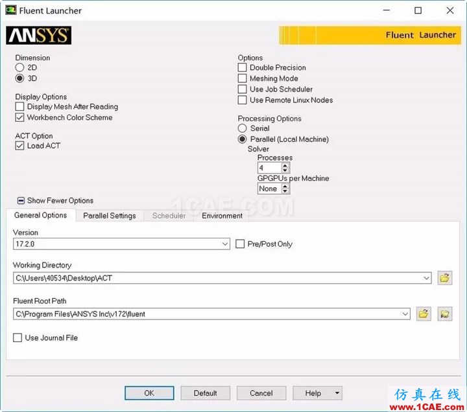
Task: Open Version dropdown list
Action: tap(225, 244)
